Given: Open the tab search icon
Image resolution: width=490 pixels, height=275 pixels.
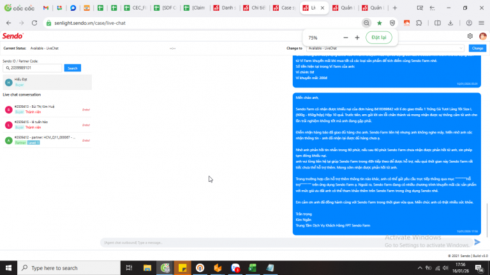Looking at the screenshot, I should click(x=420, y=8).
